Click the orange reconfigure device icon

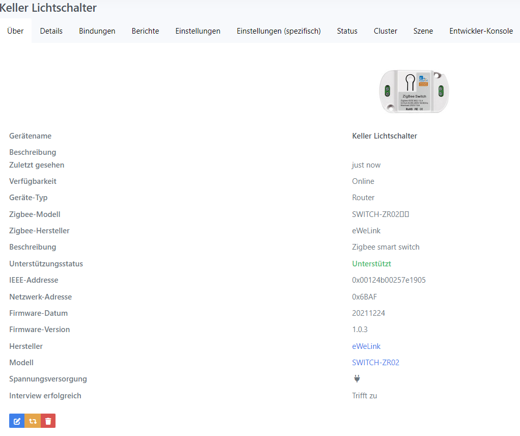tap(33, 421)
